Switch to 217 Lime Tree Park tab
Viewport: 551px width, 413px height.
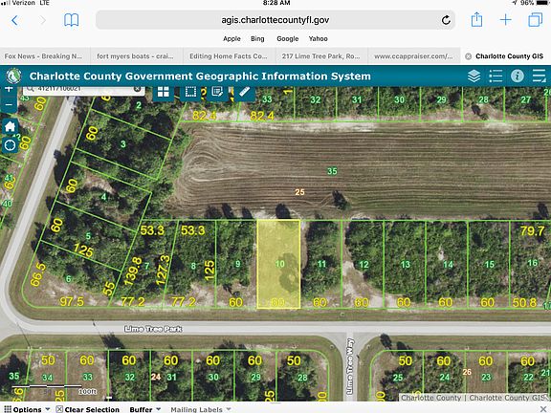(320, 56)
